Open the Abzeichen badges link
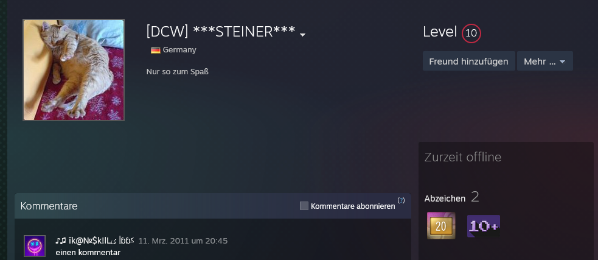Viewport: 598px width, 260px height. pyautogui.click(x=445, y=199)
